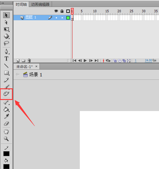Select the Brush tool
159x169 pixels.
tap(7, 86)
